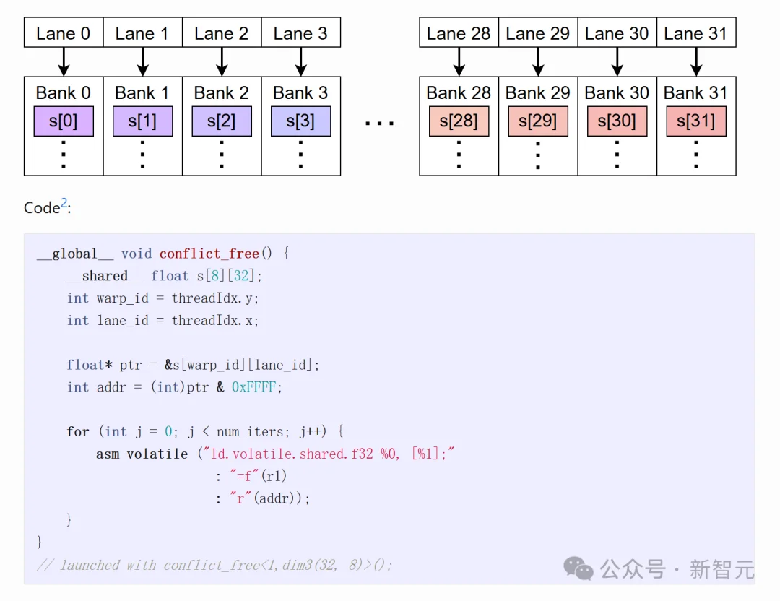The width and height of the screenshot is (780, 601).
Task: Click the arrow from Lane 1 to Bank 1
Action: [143, 62]
